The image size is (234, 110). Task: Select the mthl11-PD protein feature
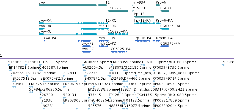[104, 46]
